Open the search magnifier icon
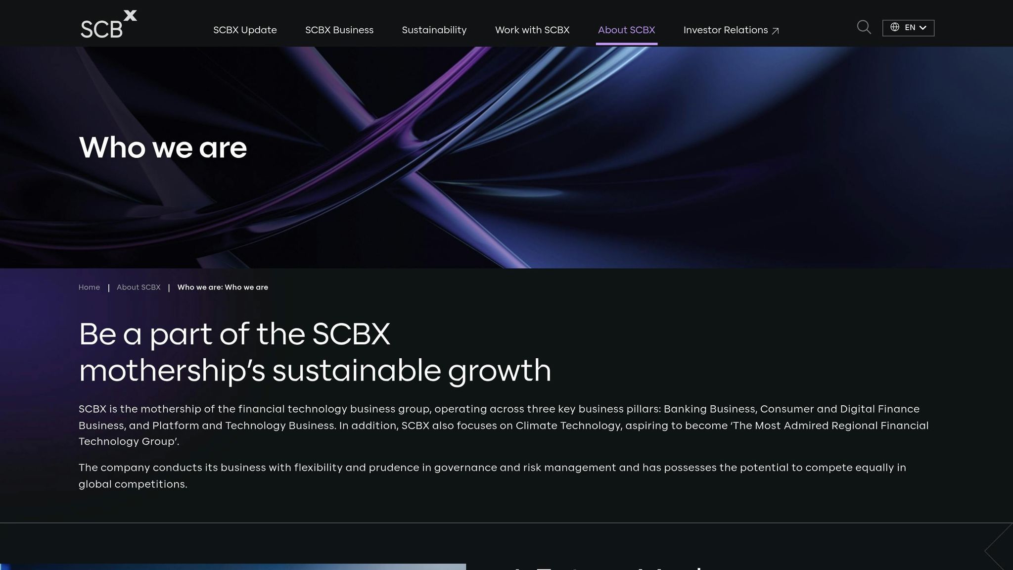 tap(864, 27)
